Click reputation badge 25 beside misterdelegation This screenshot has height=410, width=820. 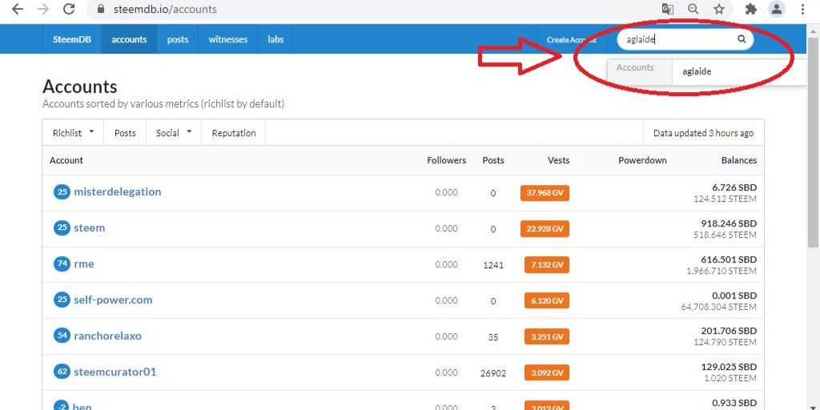point(62,192)
